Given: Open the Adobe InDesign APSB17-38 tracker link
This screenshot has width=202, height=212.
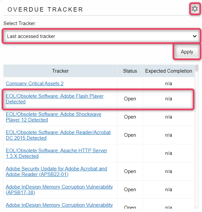Looking at the screenshot, I should (x=59, y=190).
